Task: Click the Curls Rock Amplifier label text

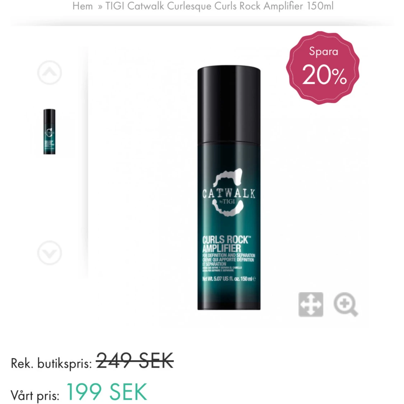Action: click(226, 244)
